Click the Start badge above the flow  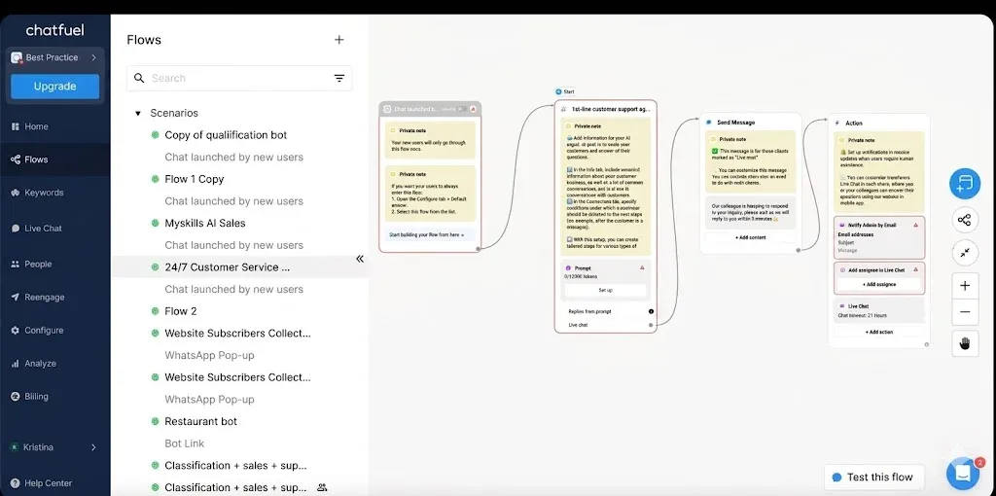coord(565,91)
